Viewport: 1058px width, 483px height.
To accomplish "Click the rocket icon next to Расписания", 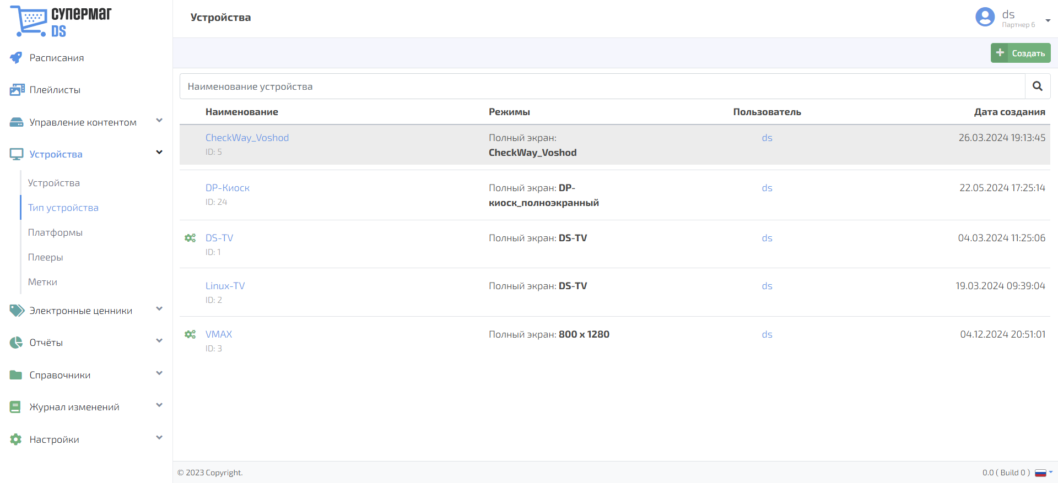I will click(16, 58).
